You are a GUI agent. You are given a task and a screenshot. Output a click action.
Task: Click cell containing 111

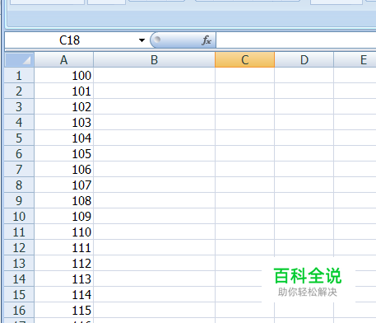[x=63, y=247]
